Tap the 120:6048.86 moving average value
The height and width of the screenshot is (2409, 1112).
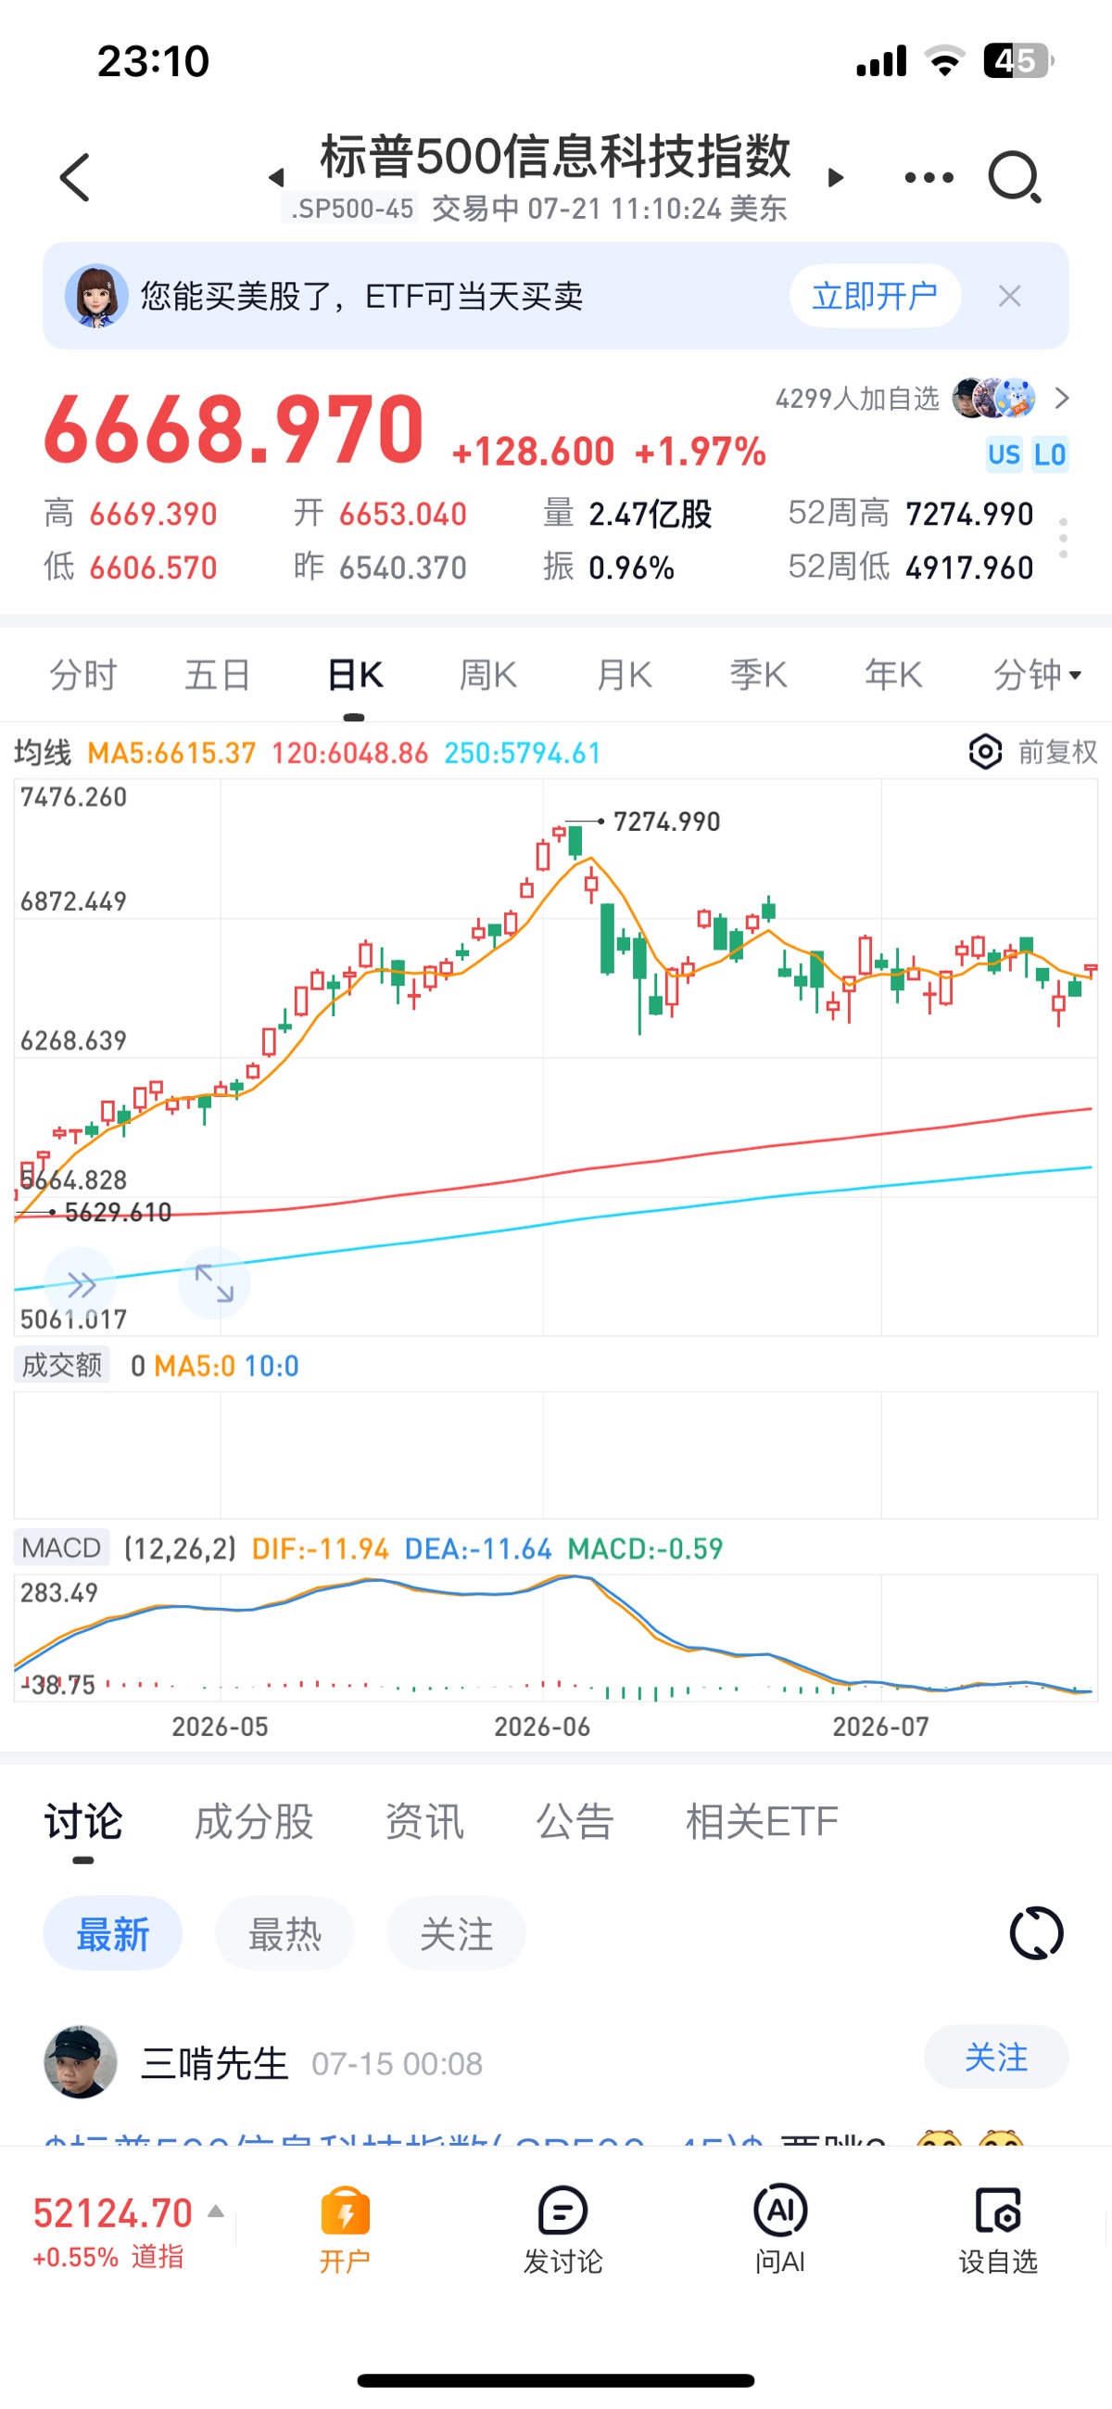[349, 753]
